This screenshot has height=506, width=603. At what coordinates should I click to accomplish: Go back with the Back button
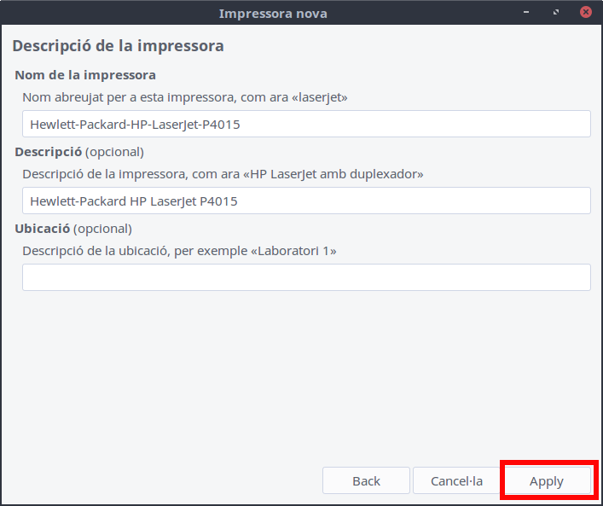coord(366,480)
